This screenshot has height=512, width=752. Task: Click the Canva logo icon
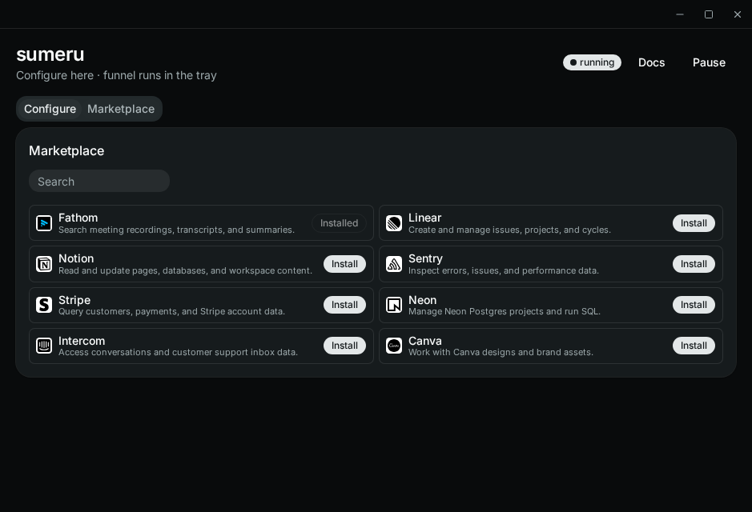[394, 346]
